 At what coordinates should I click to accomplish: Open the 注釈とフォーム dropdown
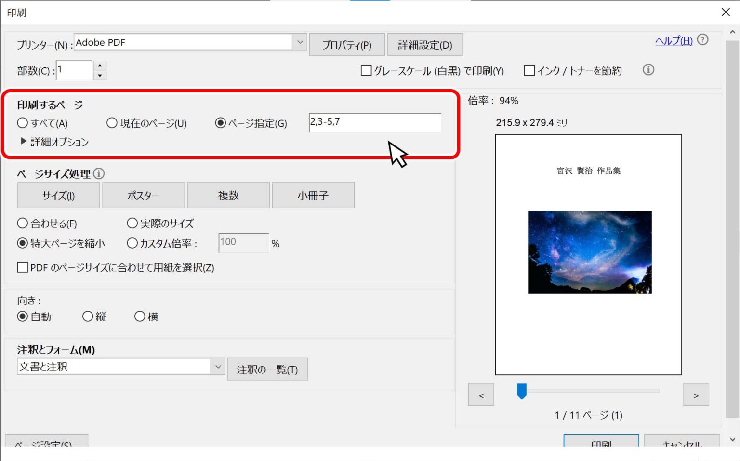217,367
